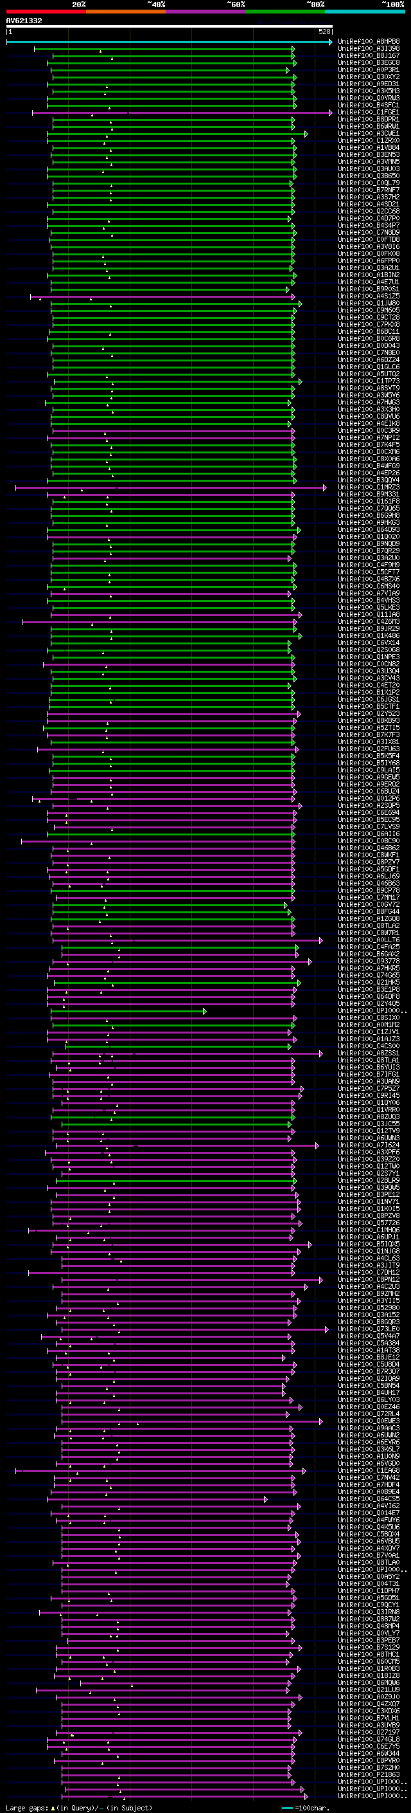Open hit UniRef100_C7LVS9
The image size is (411, 1813).
[369, 826]
